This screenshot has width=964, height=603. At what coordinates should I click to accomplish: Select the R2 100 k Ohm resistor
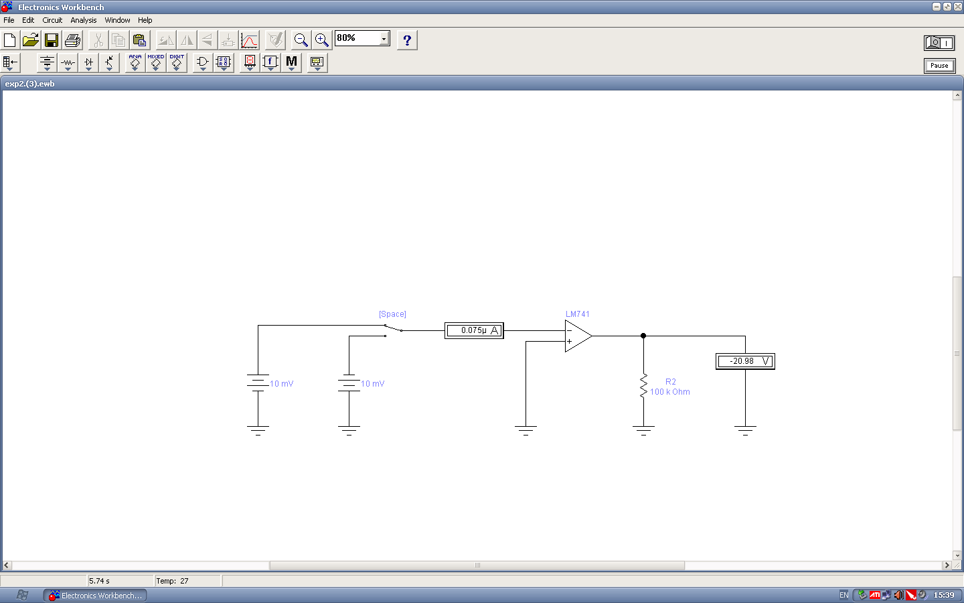click(x=643, y=387)
